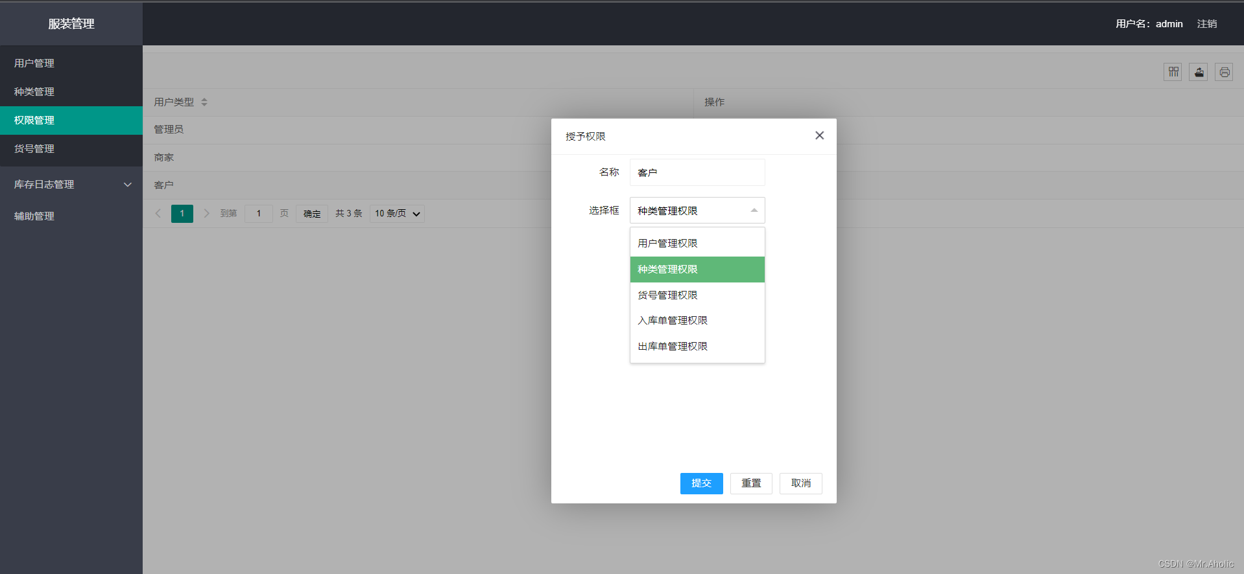Focus the 名称 input field
The image size is (1244, 574).
pos(697,172)
